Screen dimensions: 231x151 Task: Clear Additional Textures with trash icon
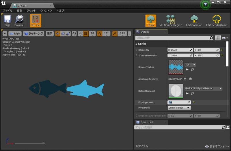click(x=190, y=79)
